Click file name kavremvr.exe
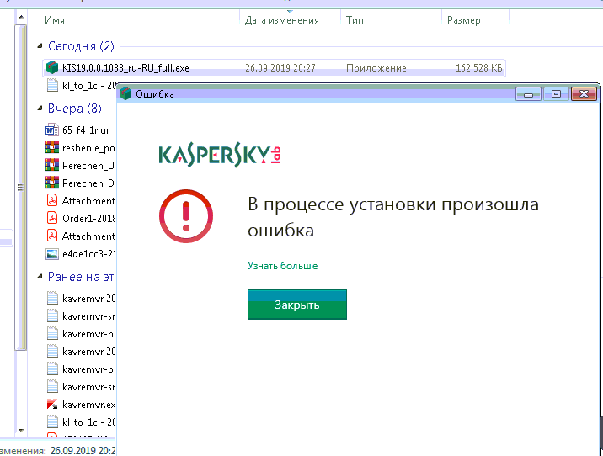The height and width of the screenshot is (456, 603). click(88, 405)
